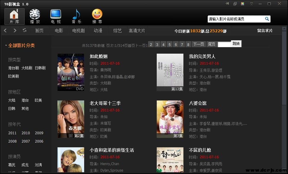Screen dimensions: 288x174
Task: Open the 推荐 smiley recommendations
Action: coord(97,17)
